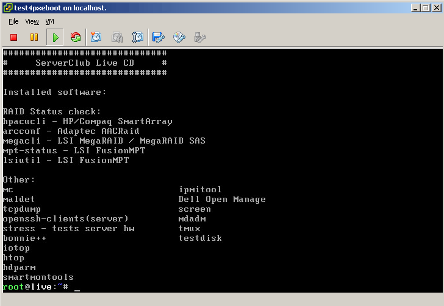This screenshot has height=306, width=444.
Task: Power on the VM with green play
Action: (x=56, y=37)
